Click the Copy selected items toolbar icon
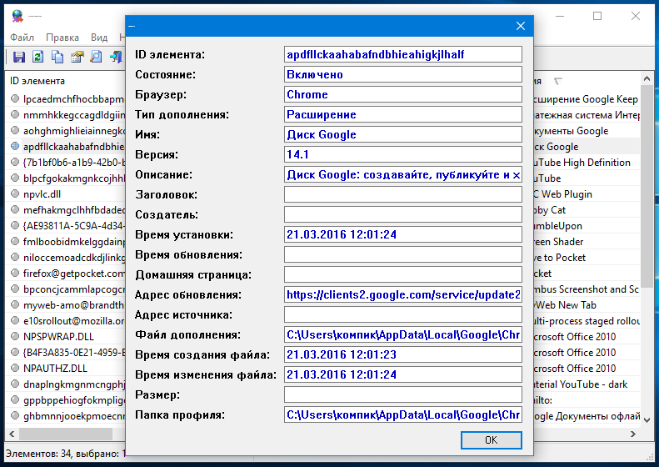 coord(57,57)
